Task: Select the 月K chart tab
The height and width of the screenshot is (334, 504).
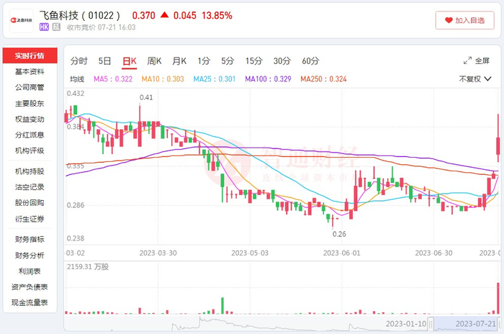Action: [x=179, y=60]
